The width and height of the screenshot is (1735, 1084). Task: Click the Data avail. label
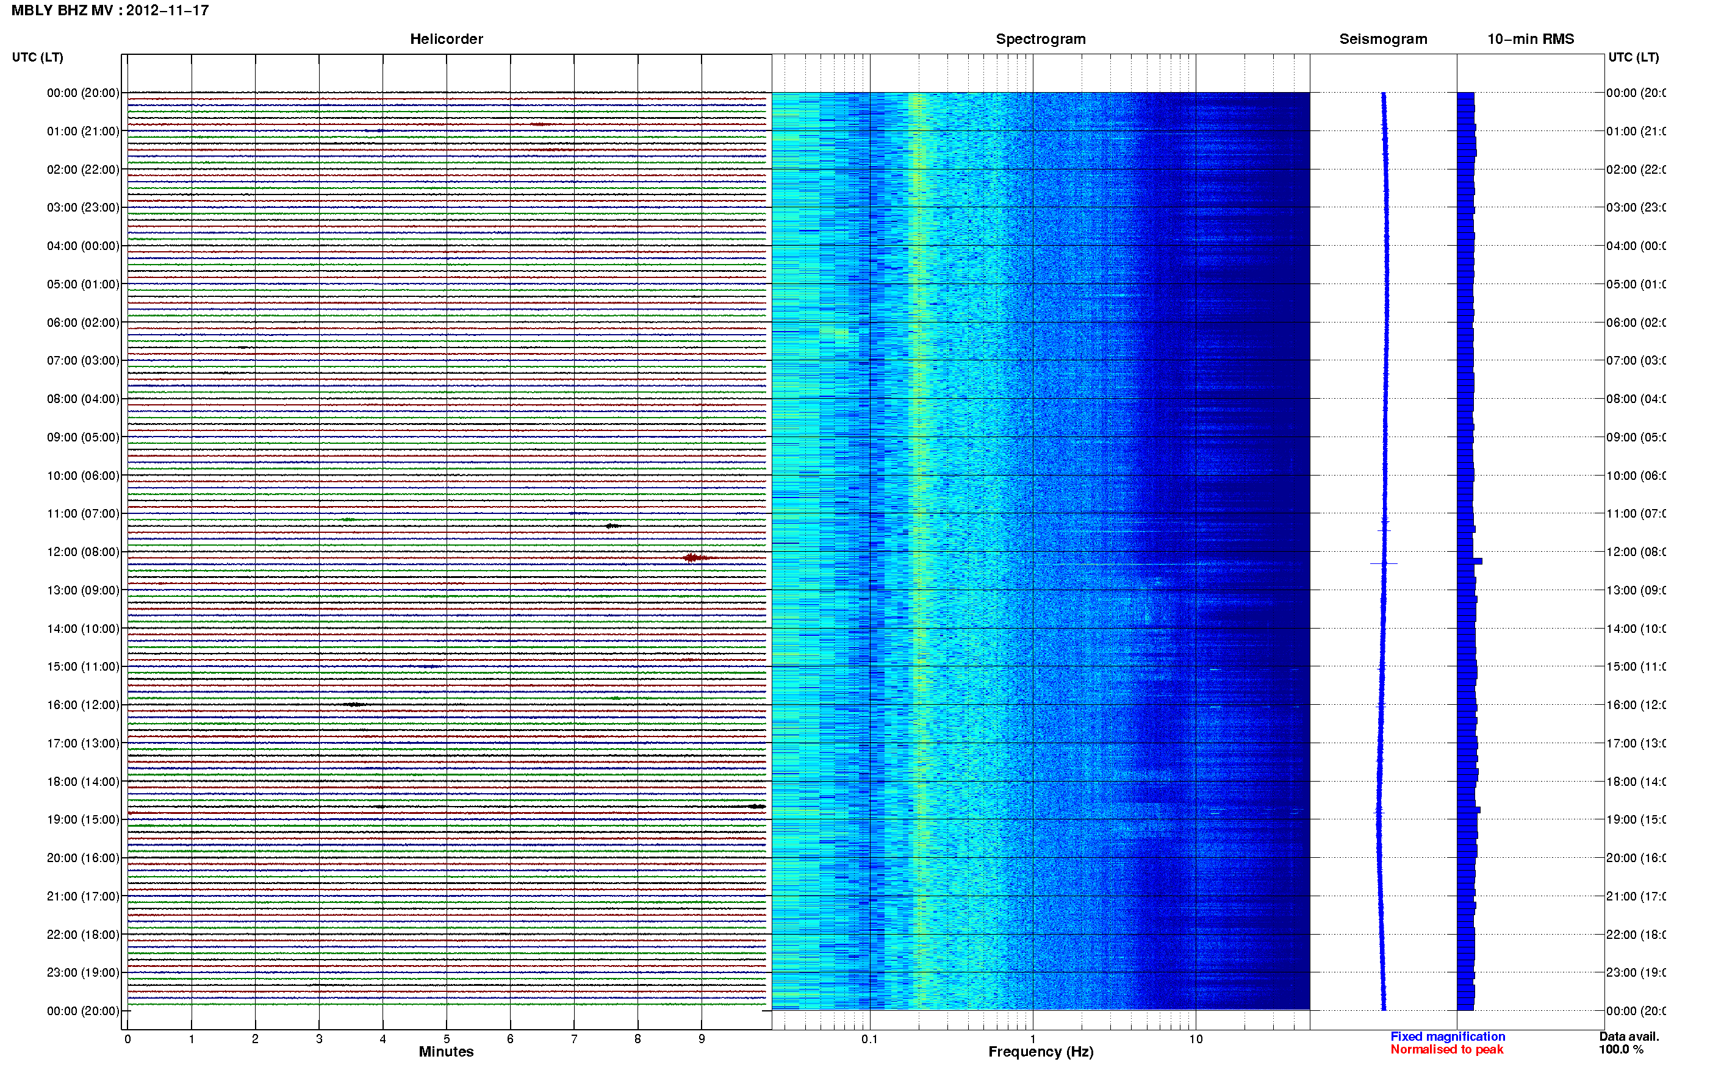click(1629, 1036)
